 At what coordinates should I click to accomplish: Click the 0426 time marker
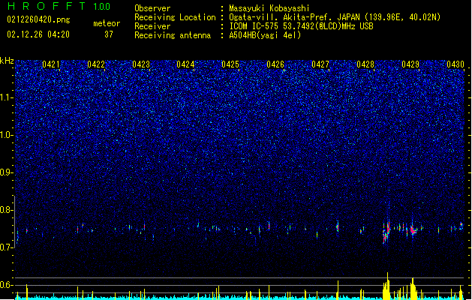tap(275, 64)
